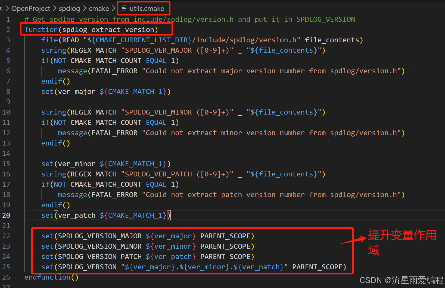Select the cmake breadcrumb item
Viewport: 445px width, 288px height.
[99, 8]
